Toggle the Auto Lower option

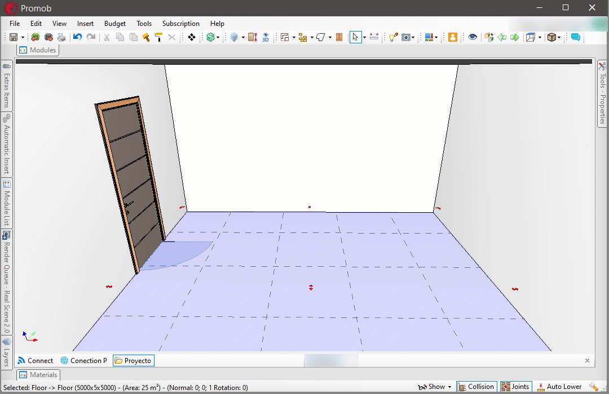tap(559, 387)
